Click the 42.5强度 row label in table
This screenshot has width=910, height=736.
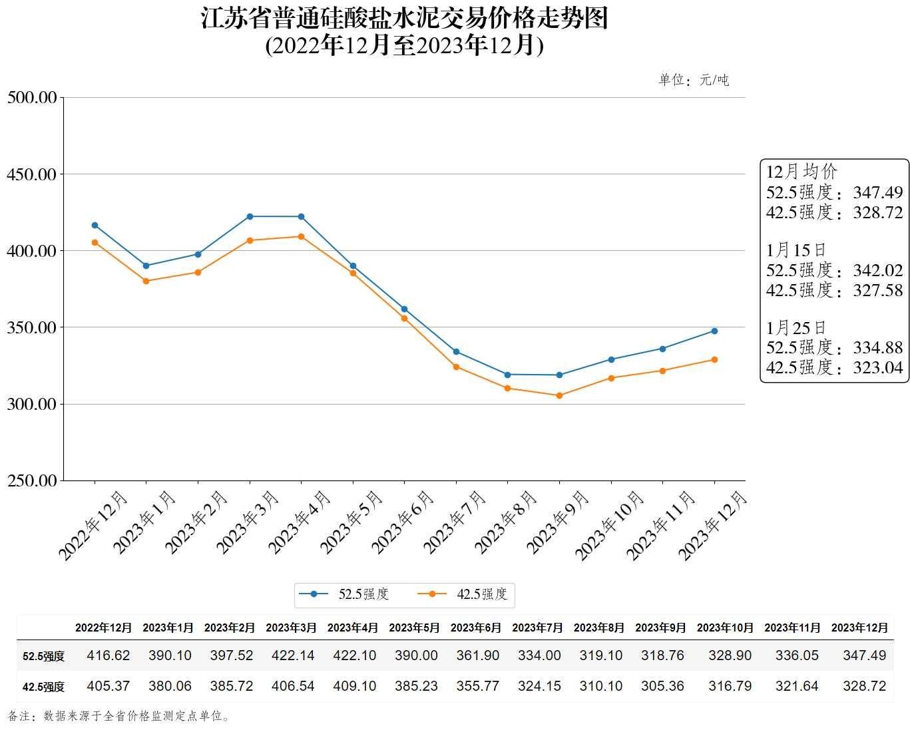click(x=43, y=687)
